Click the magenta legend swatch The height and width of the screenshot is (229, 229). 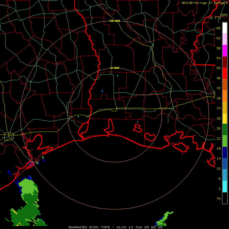click(x=225, y=51)
